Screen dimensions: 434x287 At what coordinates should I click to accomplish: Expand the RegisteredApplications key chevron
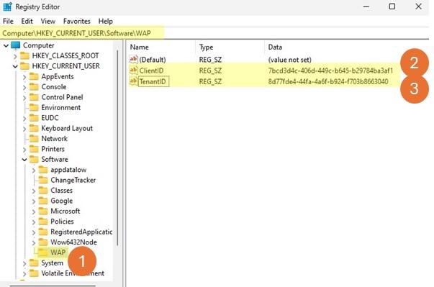point(34,232)
